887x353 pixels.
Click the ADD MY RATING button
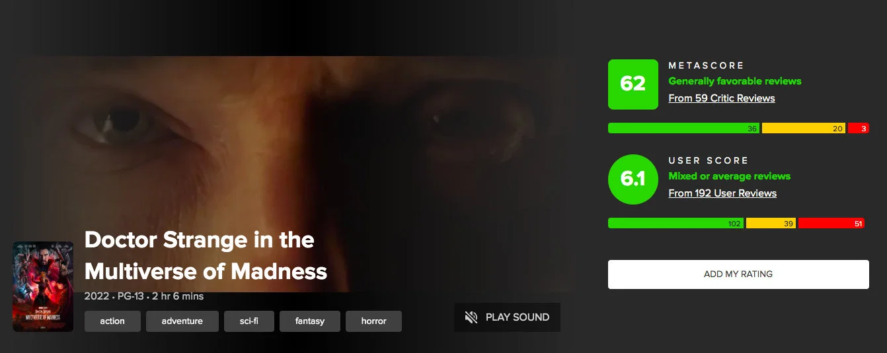[x=738, y=274]
